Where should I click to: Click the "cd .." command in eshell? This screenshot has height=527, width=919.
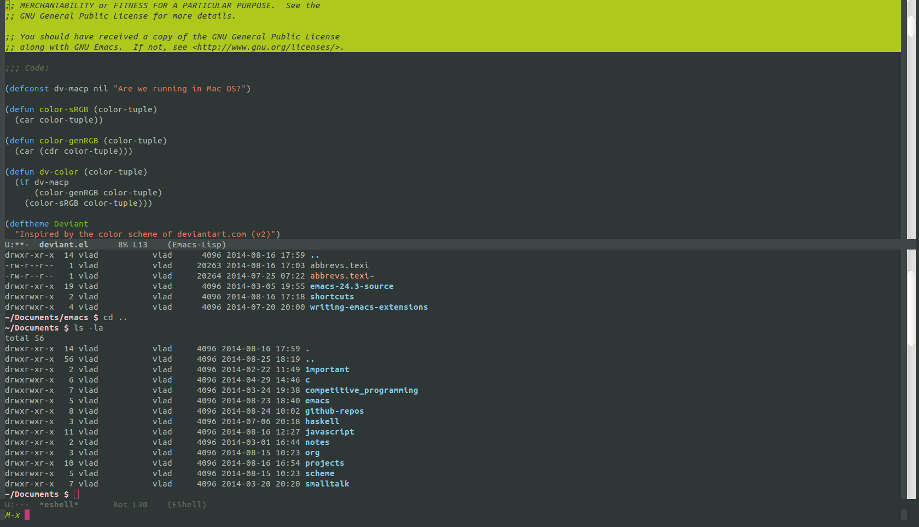pyautogui.click(x=115, y=317)
